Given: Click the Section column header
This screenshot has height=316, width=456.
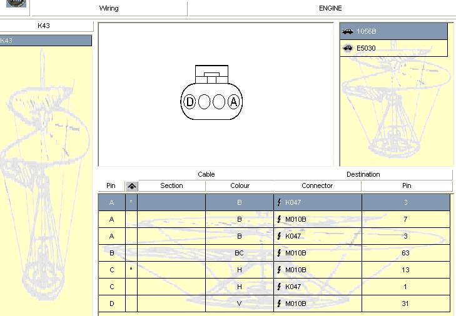Looking at the screenshot, I should click(171, 185).
